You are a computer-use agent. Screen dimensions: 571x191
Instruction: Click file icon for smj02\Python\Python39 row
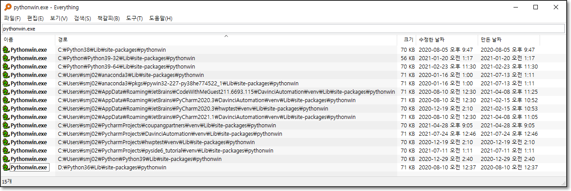point(6,159)
